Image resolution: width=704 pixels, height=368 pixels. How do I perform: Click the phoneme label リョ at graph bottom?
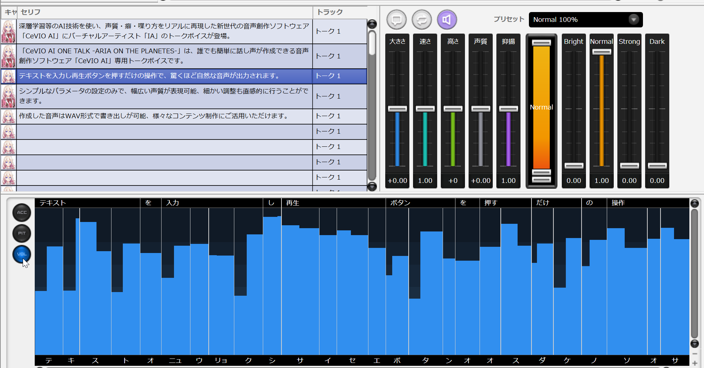coord(221,360)
